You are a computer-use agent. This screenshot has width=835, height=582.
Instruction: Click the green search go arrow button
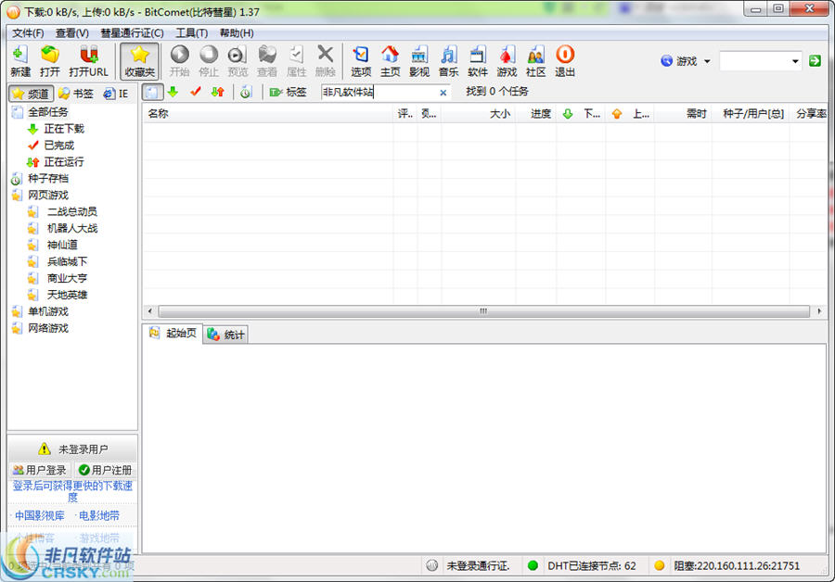click(815, 60)
